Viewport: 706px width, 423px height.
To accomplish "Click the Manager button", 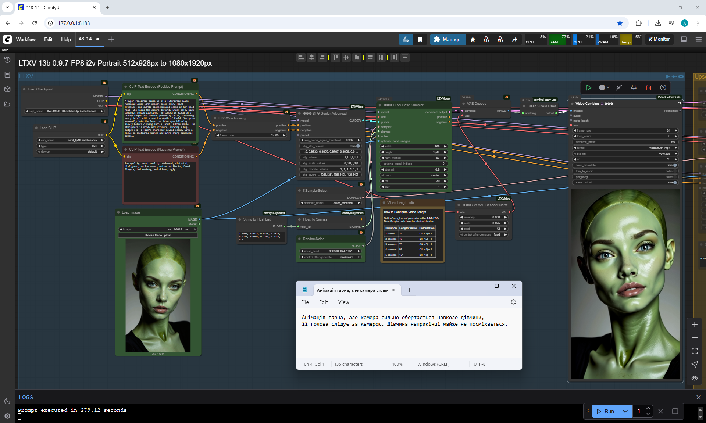I will coord(448,39).
